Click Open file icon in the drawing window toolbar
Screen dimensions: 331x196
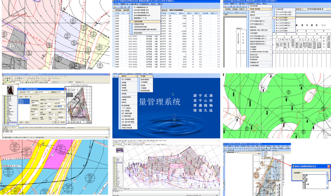(x=6, y=78)
